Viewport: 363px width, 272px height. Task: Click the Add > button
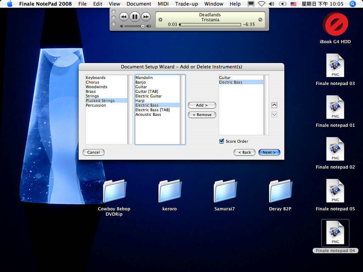202,105
